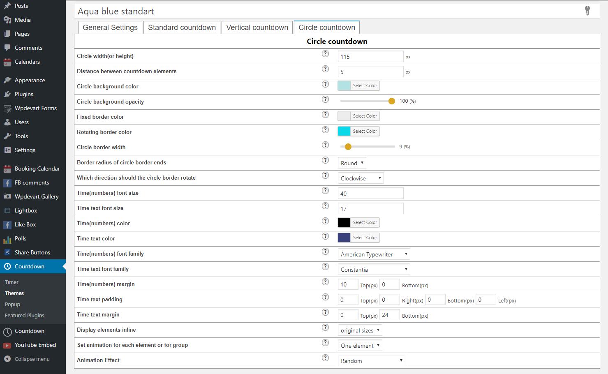Click Select Color for Rotating border color
This screenshot has width=608, height=374.
click(x=365, y=131)
